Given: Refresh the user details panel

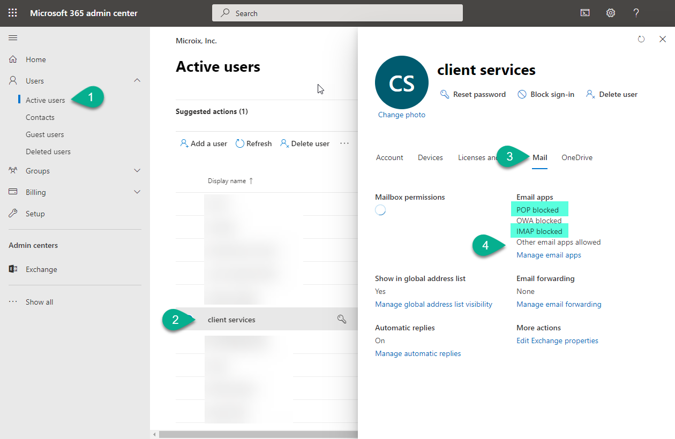Looking at the screenshot, I should (x=641, y=39).
